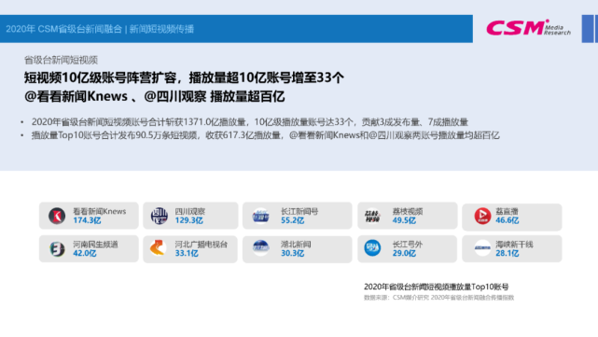The width and height of the screenshot is (598, 337).
Task: Click the bullet mentioning 1371.0亿播放量
Action: (x=250, y=122)
